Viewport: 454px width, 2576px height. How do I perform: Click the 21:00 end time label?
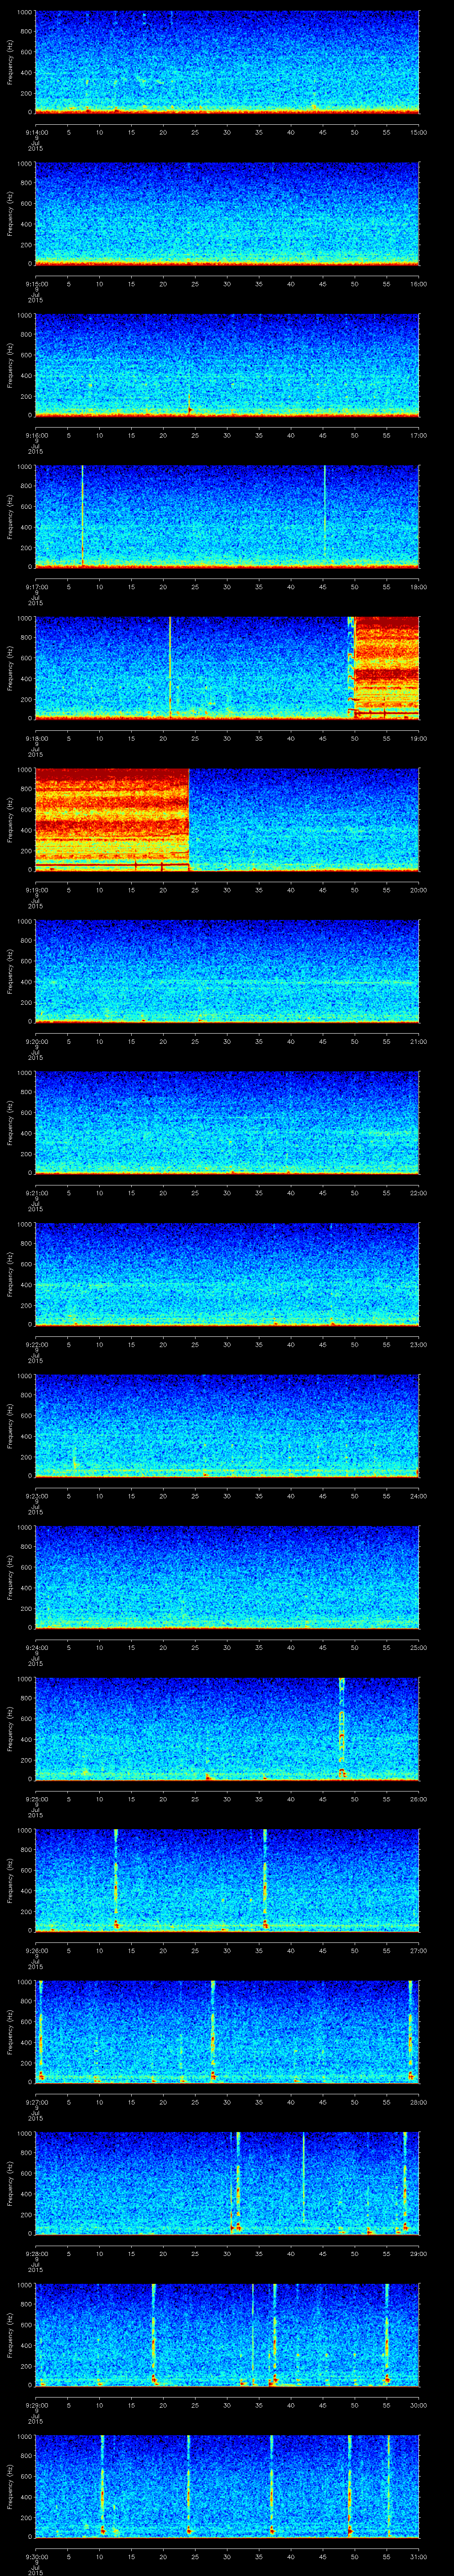[418, 1041]
